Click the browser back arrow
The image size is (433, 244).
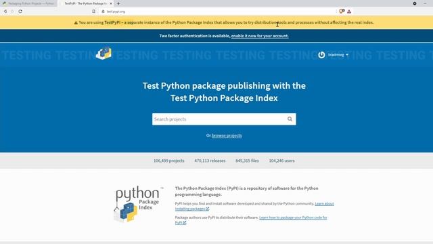[5, 12]
